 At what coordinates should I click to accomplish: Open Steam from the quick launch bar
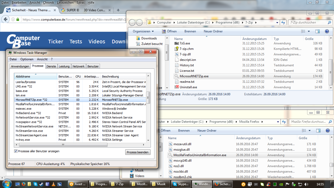41,184
